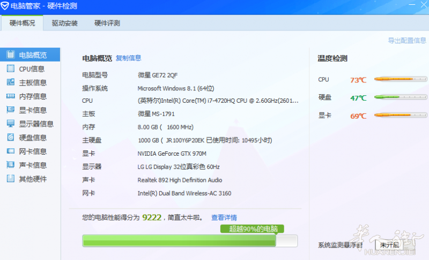Open 网卡信息 label in the sidebar
This screenshot has width=429, height=260.
pyautogui.click(x=33, y=151)
